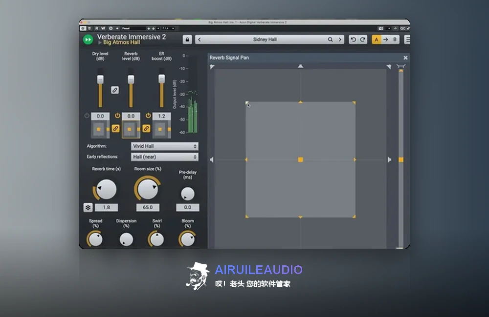Copy A to B arrow button

coord(386,40)
